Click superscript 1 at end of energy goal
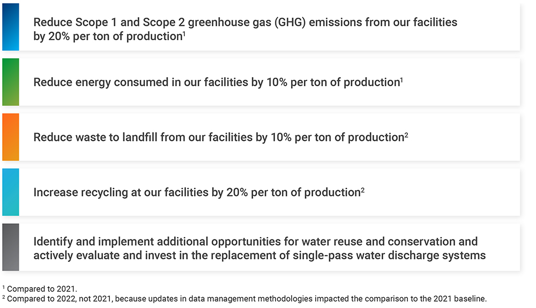Viewport: 536px width, 308px height. click(x=401, y=80)
